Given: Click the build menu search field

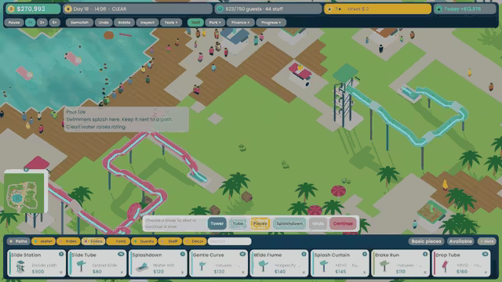Looking at the screenshot, I should pyautogui.click(x=230, y=241).
